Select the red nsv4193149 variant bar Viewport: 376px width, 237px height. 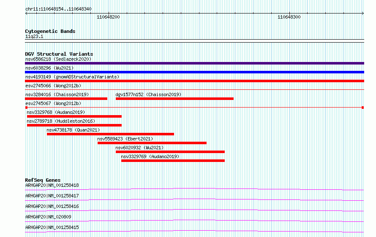pos(194,81)
